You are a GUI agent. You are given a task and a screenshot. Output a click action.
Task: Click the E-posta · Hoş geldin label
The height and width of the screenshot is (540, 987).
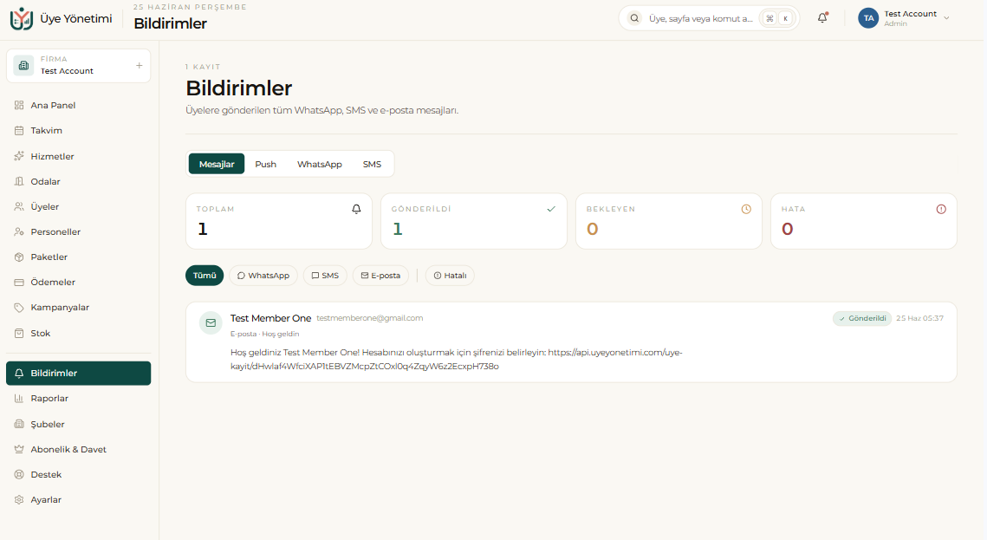click(x=265, y=335)
